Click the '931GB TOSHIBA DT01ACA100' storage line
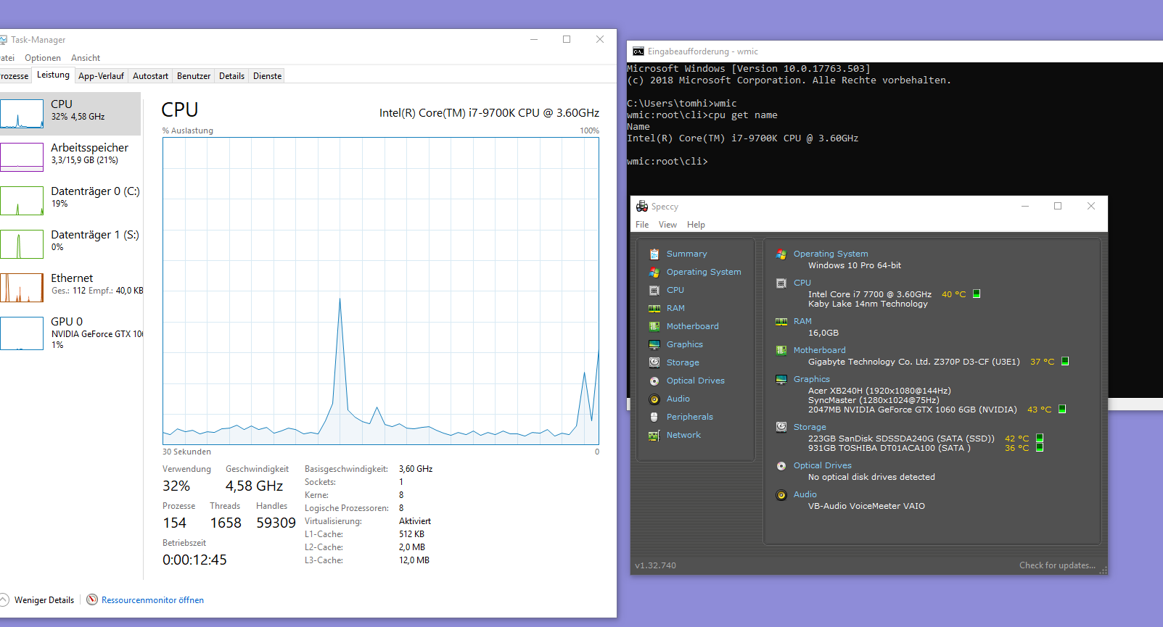 pyautogui.click(x=889, y=448)
